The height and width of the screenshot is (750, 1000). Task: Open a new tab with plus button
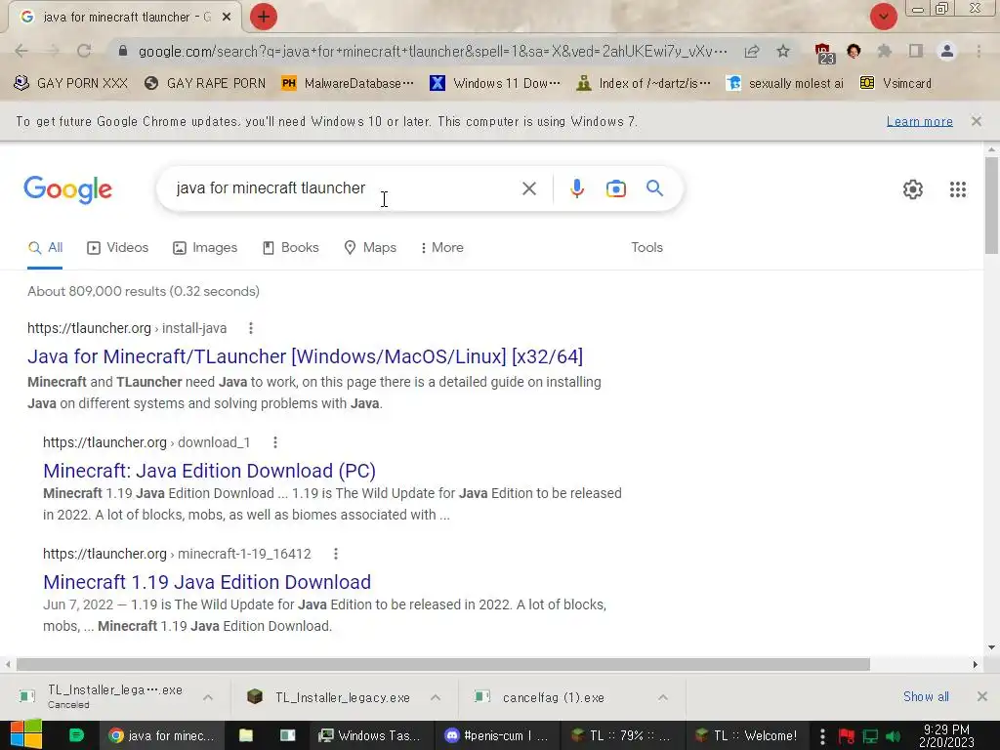264,17
